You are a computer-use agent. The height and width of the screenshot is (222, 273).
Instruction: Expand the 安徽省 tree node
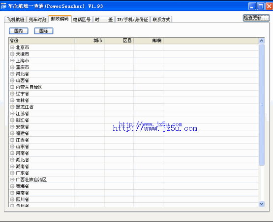click(12, 126)
